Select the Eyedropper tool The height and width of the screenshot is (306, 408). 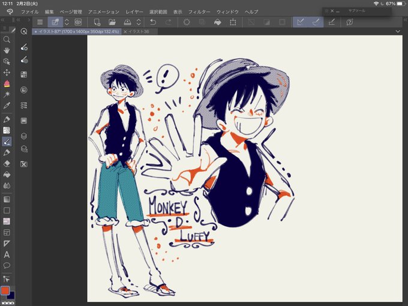(7, 106)
